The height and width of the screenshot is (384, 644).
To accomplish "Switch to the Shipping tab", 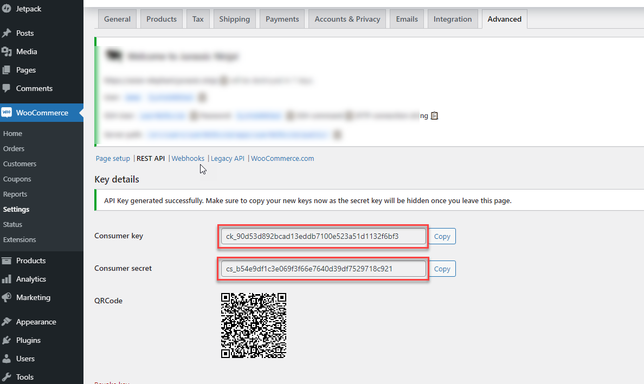I will pos(235,19).
